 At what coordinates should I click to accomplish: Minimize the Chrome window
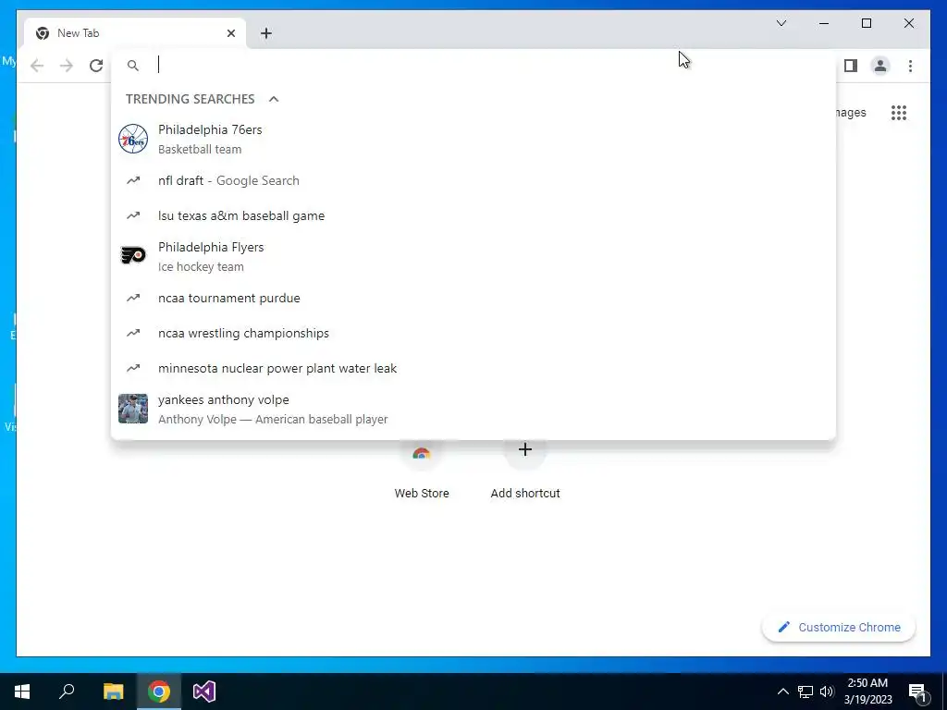click(824, 23)
